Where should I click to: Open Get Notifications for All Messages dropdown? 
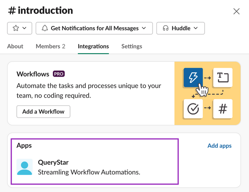(94, 28)
